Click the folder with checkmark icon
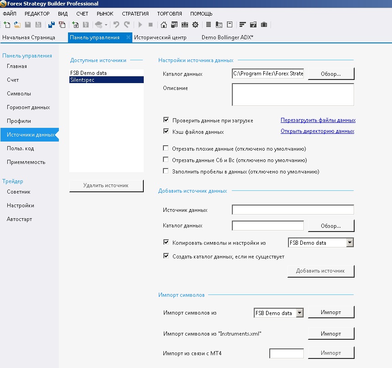This screenshot has width=392, height=368. coord(253,25)
